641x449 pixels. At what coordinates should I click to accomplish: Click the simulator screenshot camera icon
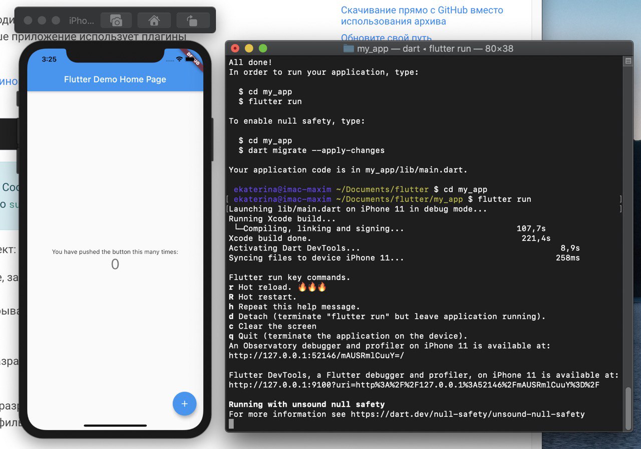click(116, 21)
